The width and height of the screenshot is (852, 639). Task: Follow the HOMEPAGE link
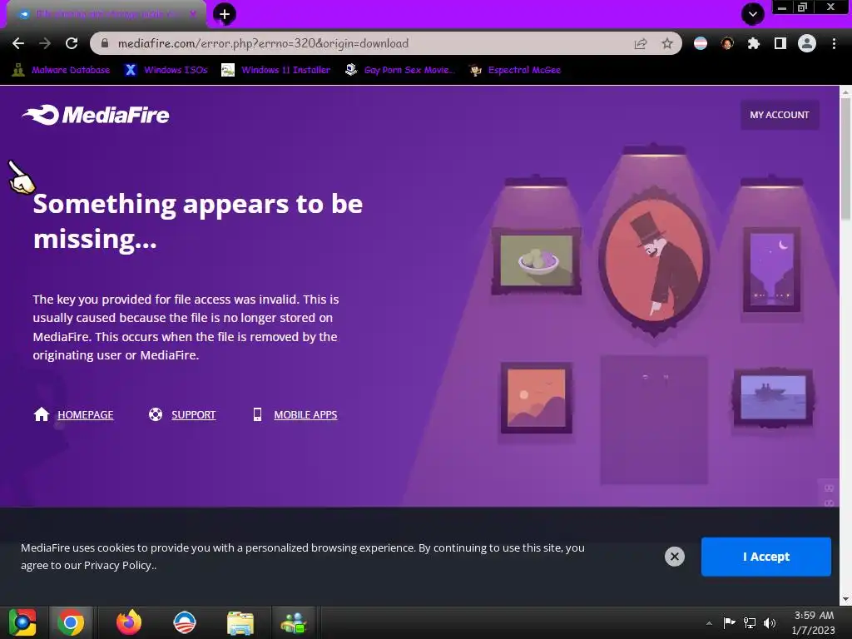point(86,414)
